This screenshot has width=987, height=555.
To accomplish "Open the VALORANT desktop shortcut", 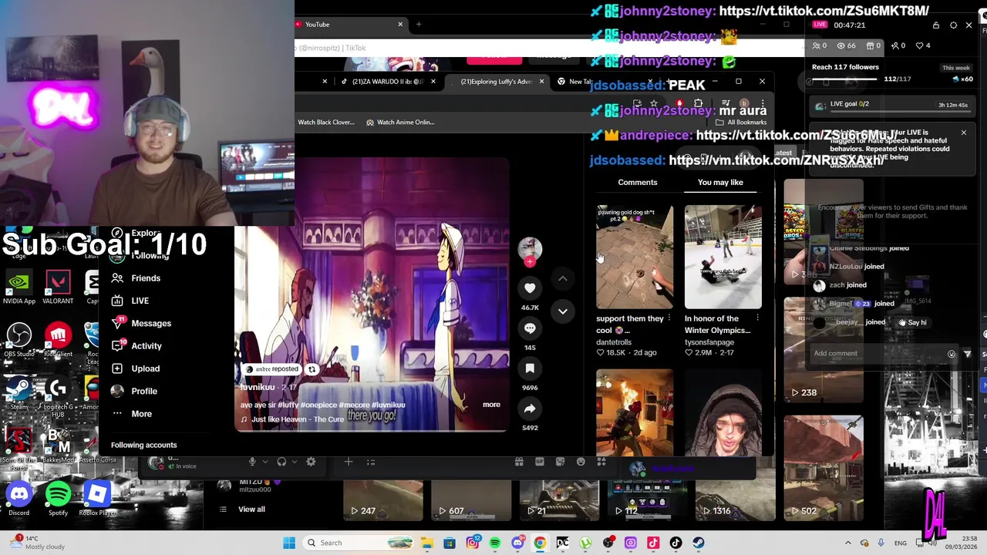I will [x=58, y=287].
